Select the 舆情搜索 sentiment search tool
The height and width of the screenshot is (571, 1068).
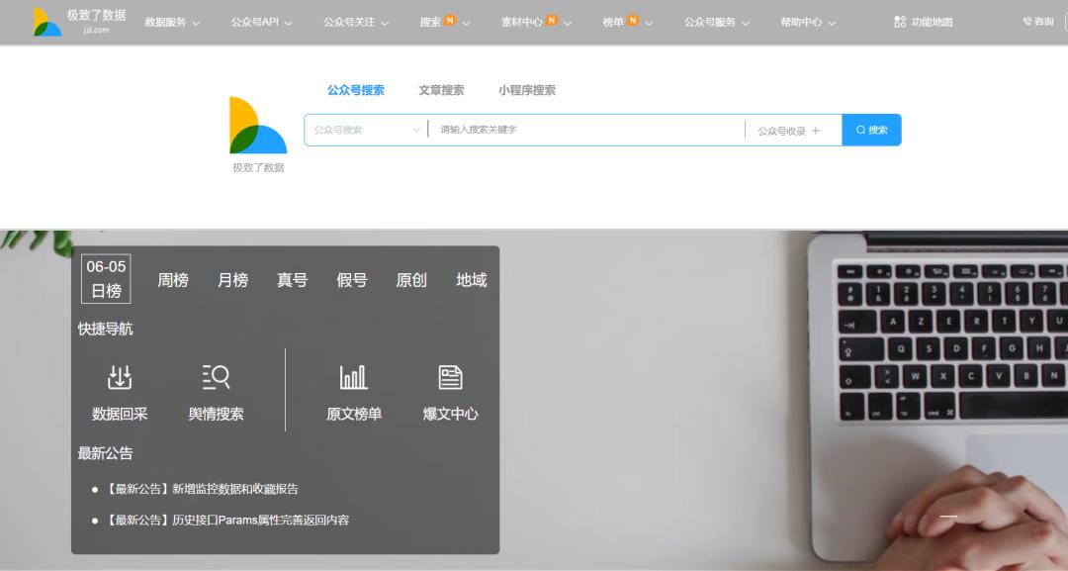tap(217, 390)
